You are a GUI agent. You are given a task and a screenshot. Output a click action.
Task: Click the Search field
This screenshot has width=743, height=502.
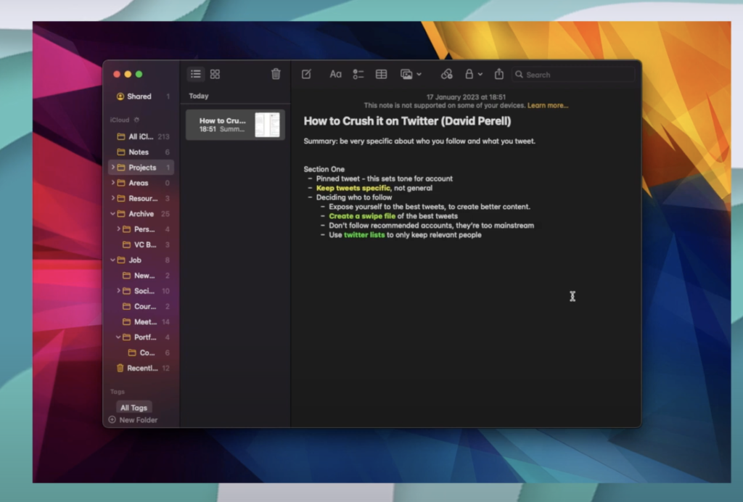(x=573, y=74)
